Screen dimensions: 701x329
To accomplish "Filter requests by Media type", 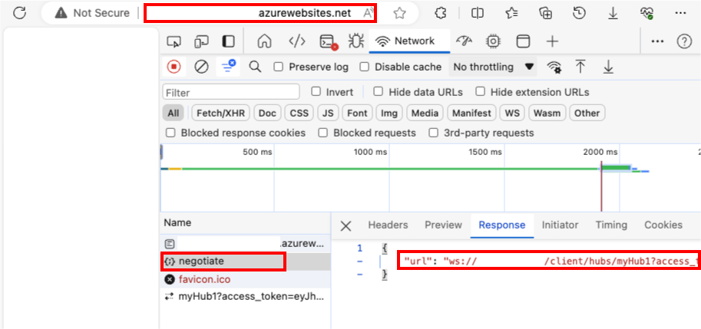I will point(425,113).
